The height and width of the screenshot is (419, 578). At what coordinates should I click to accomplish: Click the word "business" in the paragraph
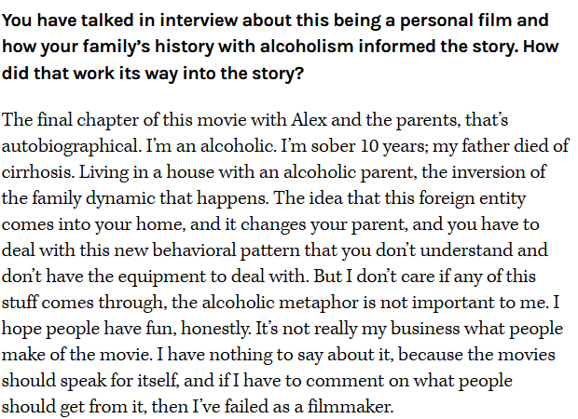425,329
